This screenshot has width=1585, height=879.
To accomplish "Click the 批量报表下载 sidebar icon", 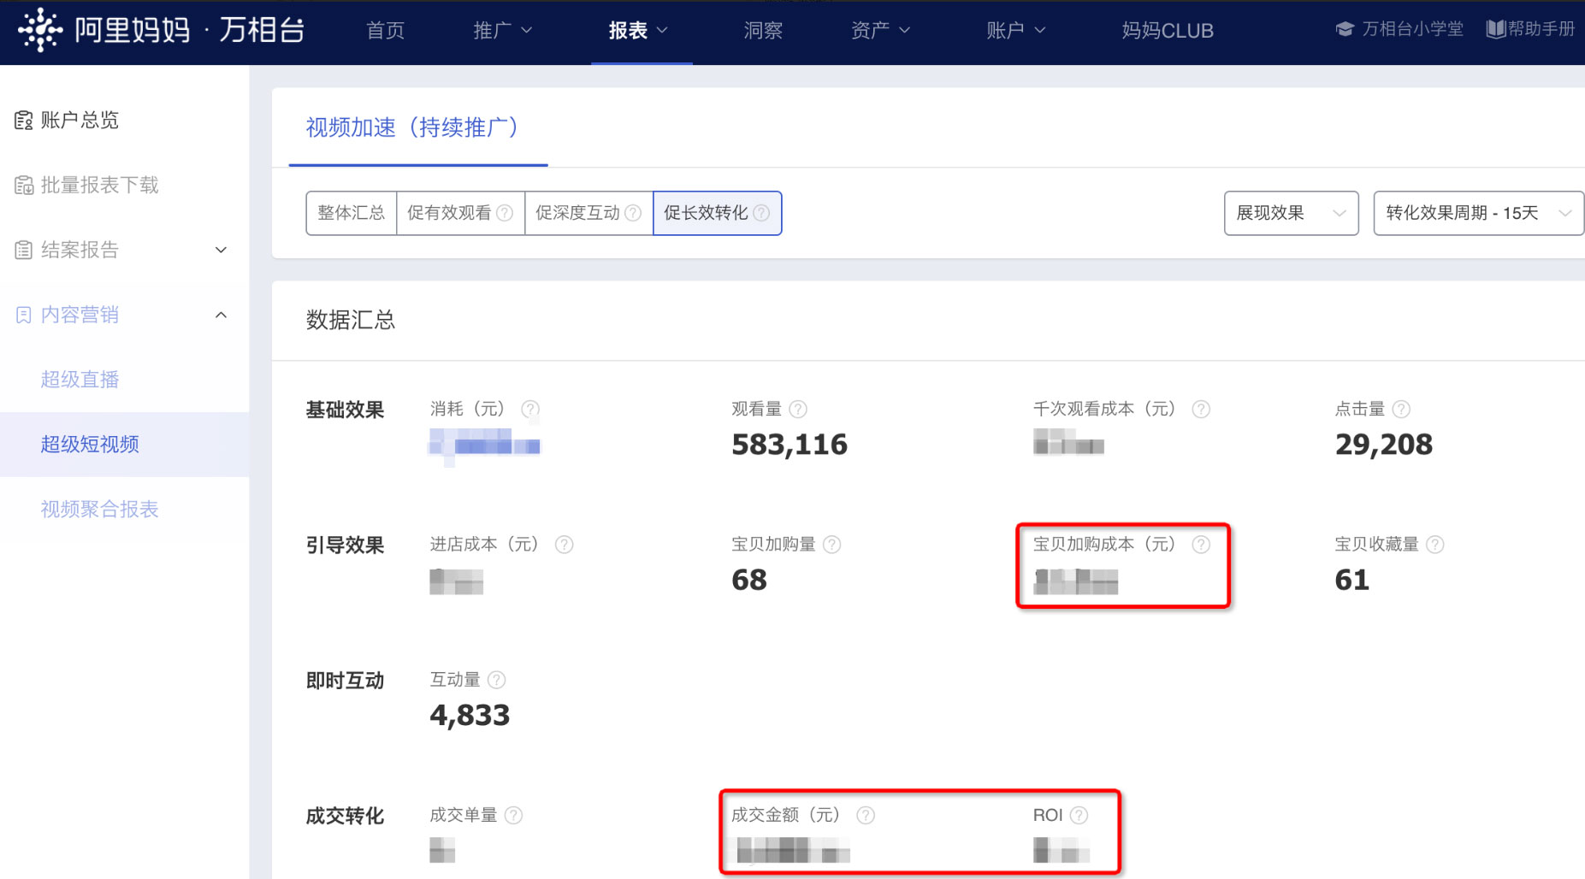I will [x=24, y=186].
